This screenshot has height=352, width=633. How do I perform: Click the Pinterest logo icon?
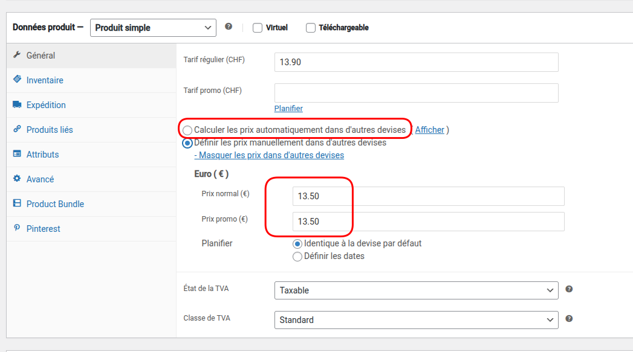tap(17, 228)
